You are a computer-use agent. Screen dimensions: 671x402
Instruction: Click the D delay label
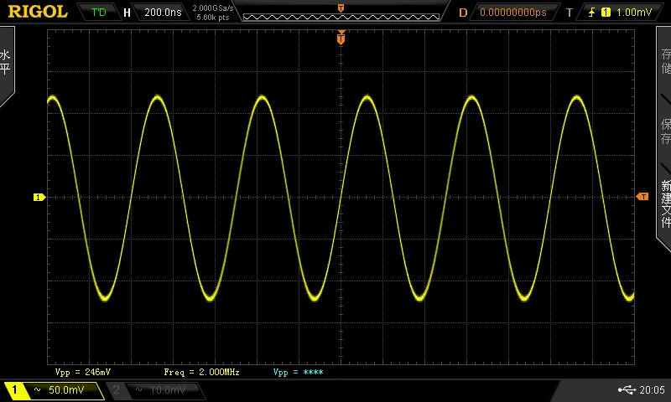(463, 13)
